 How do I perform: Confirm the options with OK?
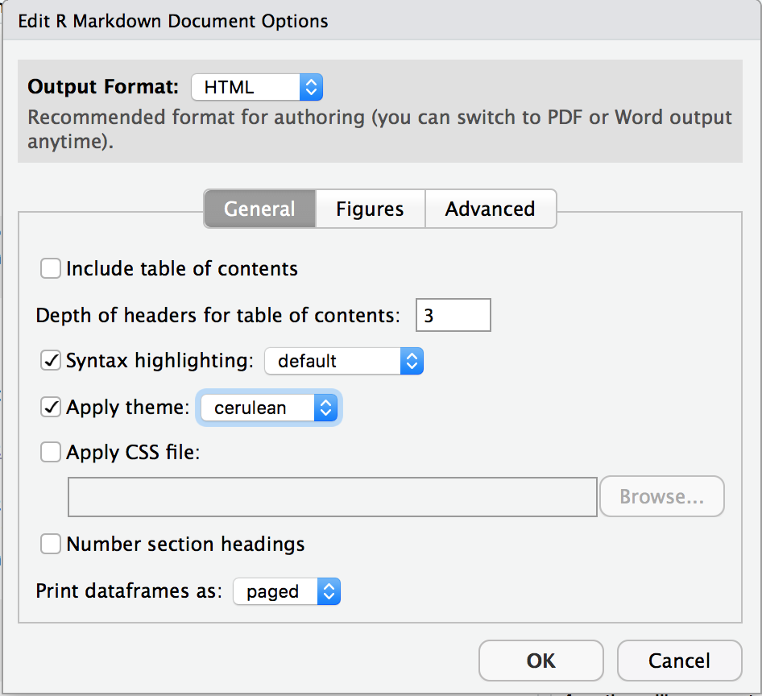pyautogui.click(x=540, y=661)
